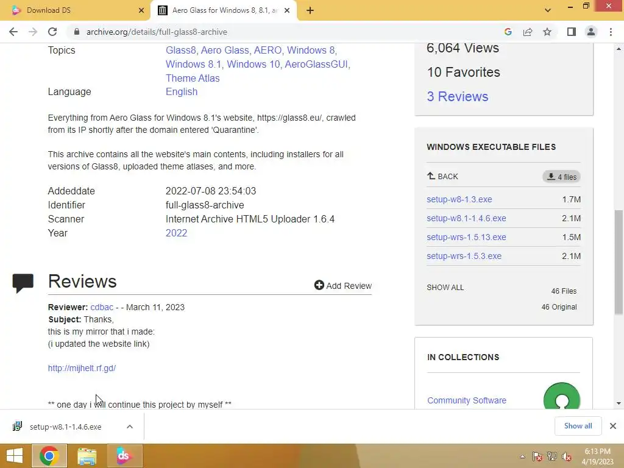Screen dimensions: 624x468
Task: Reload the archive.org page
Action: (x=52, y=32)
